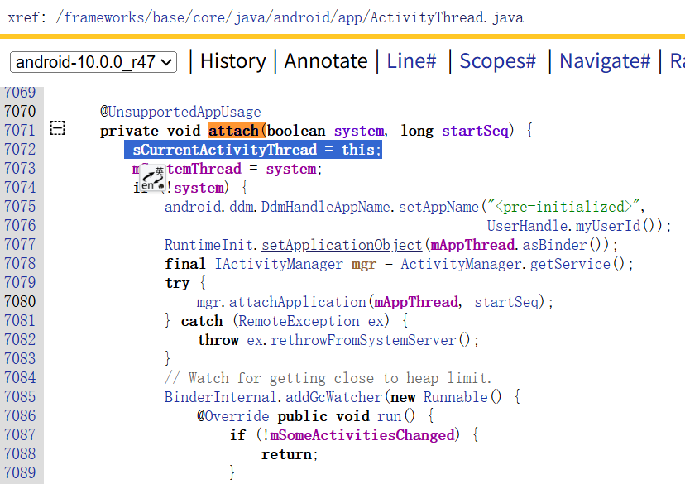This screenshot has height=484, width=685.
Task: Click rethrowFromSystemServer method call
Action: 363,340
